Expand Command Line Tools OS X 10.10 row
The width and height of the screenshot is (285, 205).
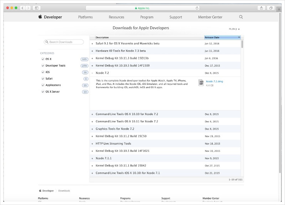point(92,114)
